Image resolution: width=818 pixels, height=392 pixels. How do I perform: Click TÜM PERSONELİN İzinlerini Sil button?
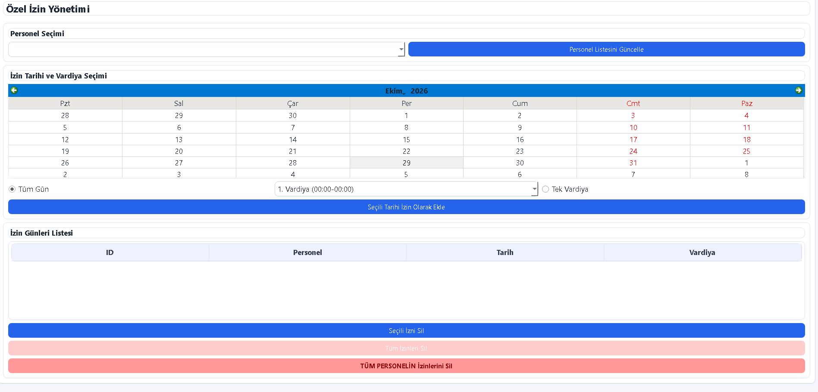tap(406, 366)
